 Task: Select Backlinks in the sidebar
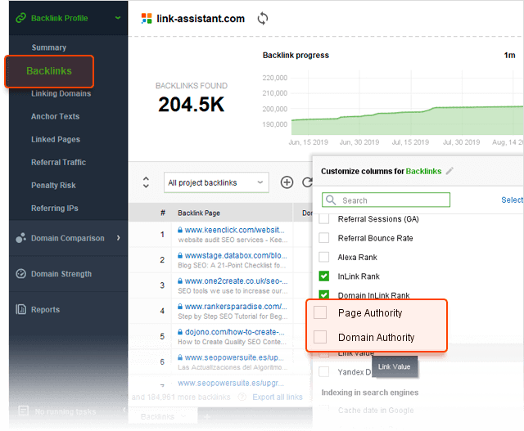click(49, 71)
